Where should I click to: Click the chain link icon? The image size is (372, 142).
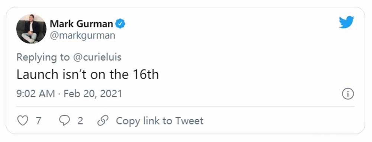coord(103,121)
